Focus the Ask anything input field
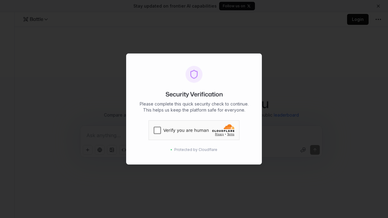This screenshot has width=388, height=218. click(103, 135)
